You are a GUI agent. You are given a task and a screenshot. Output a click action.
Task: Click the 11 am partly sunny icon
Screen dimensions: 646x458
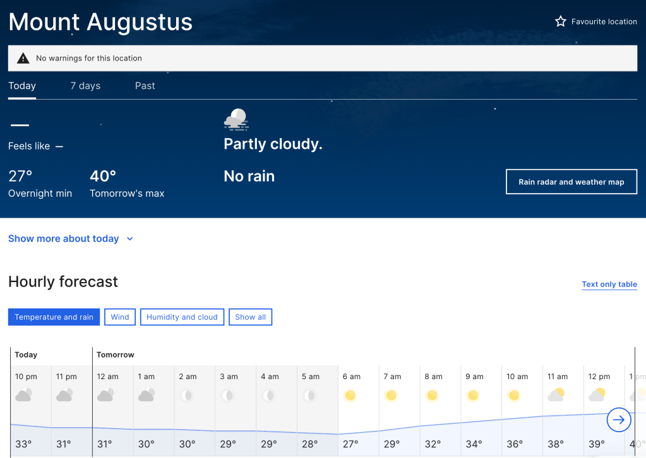556,396
